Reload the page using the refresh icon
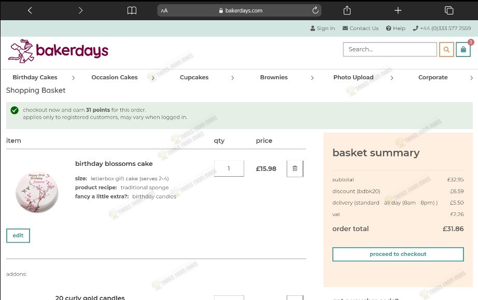This screenshot has width=478, height=300. pyautogui.click(x=315, y=10)
